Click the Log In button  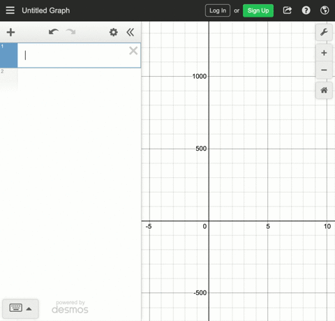[x=218, y=10]
